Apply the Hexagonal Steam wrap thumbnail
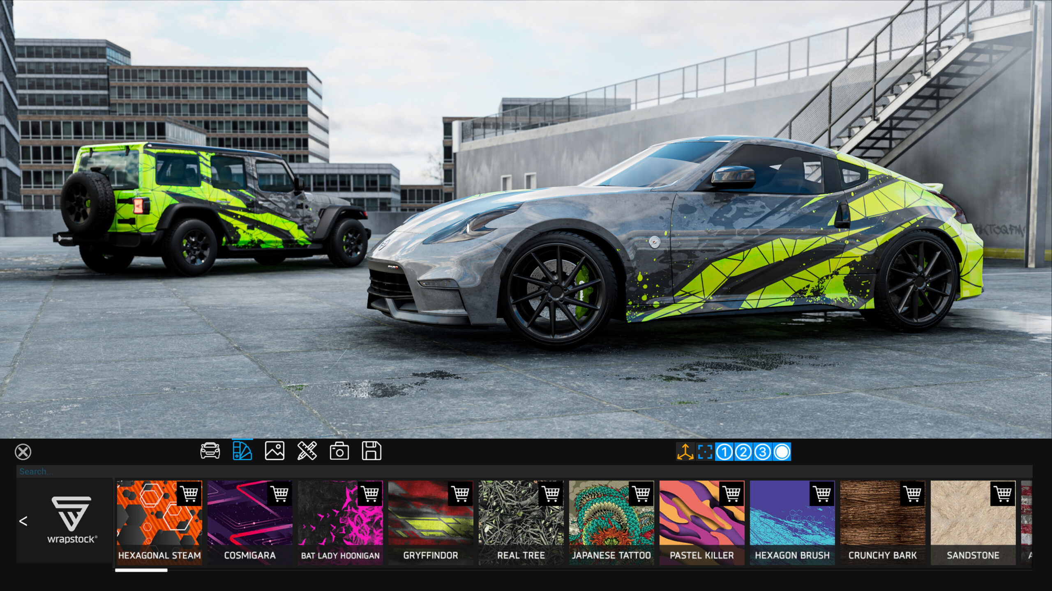The image size is (1052, 591). click(x=159, y=523)
